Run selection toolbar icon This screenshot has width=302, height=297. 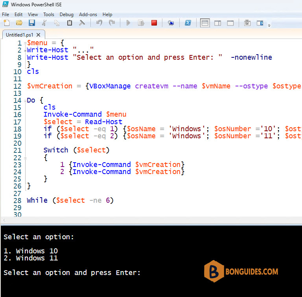(x=141, y=23)
